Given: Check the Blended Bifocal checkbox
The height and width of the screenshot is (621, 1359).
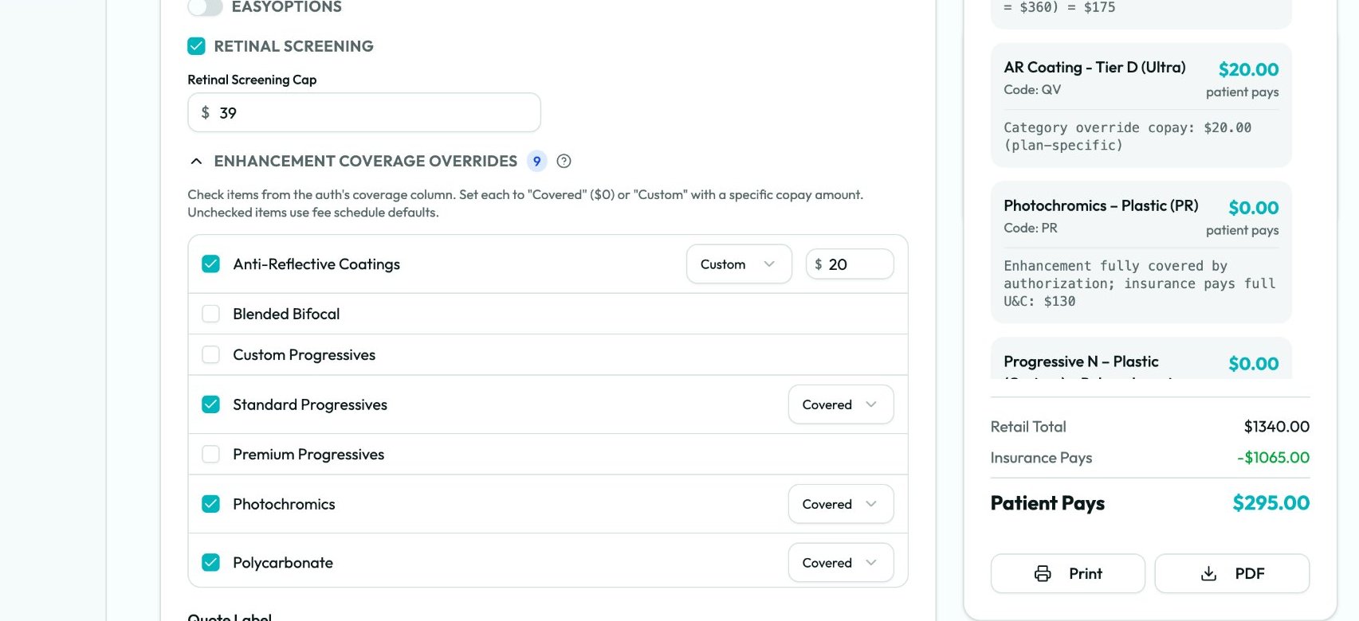Looking at the screenshot, I should point(210,313).
